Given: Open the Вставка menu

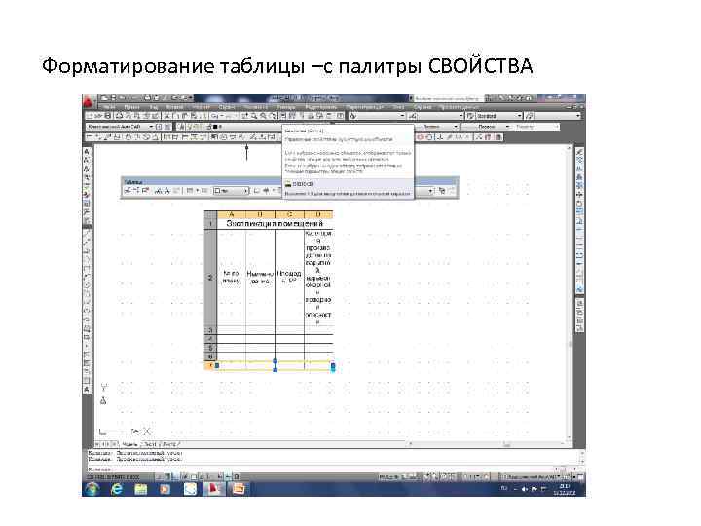Looking at the screenshot, I should (175, 107).
